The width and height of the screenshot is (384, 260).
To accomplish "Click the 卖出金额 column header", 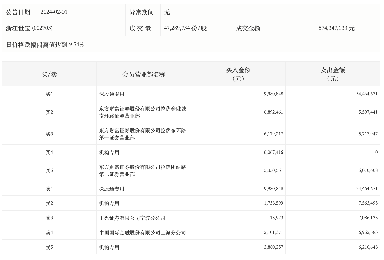I will click(333, 74).
